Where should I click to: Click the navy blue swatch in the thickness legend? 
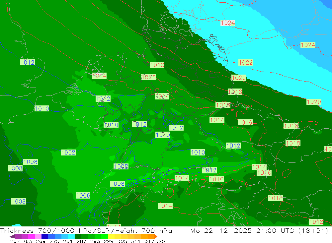pos(45,236)
